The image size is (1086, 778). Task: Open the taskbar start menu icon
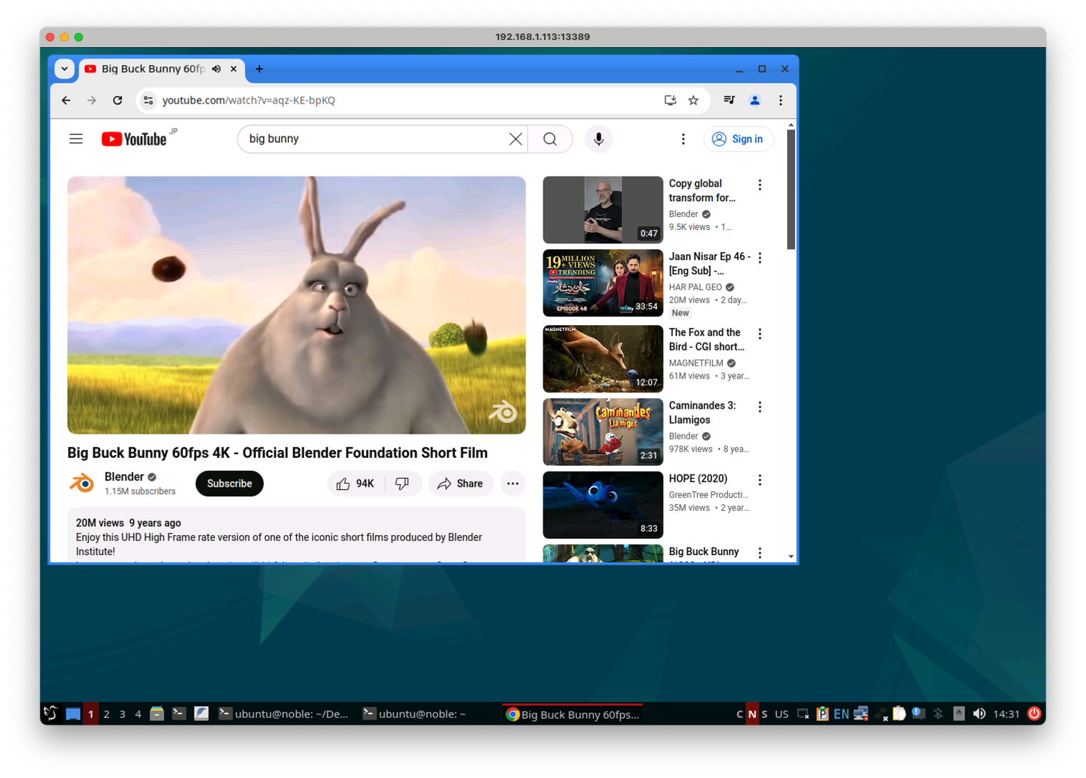[51, 714]
